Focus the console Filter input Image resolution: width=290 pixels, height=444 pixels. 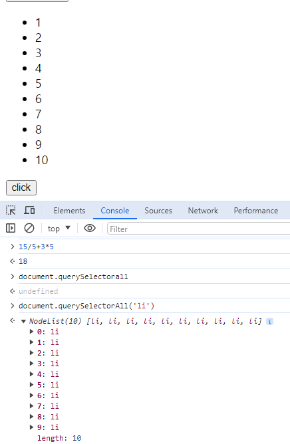(198, 229)
